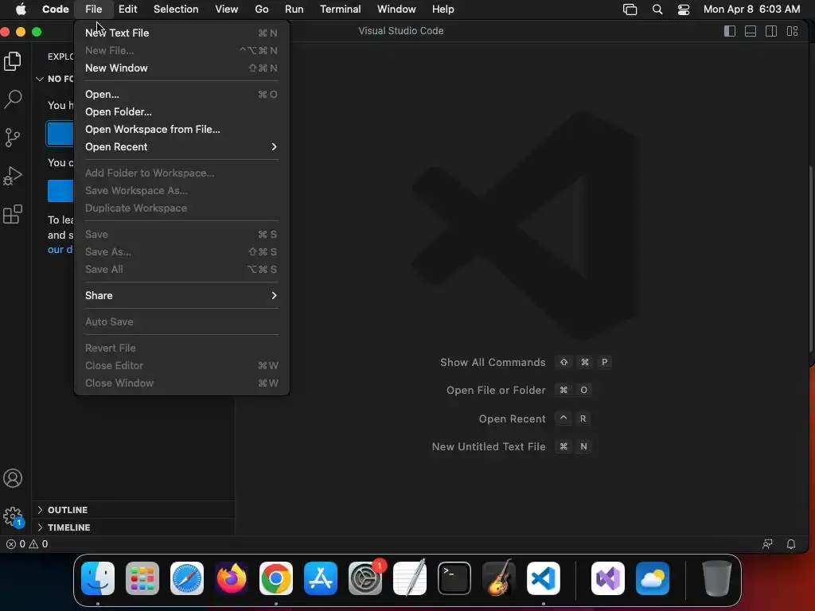
Task: Open notifications bell in status bar
Action: 791,544
